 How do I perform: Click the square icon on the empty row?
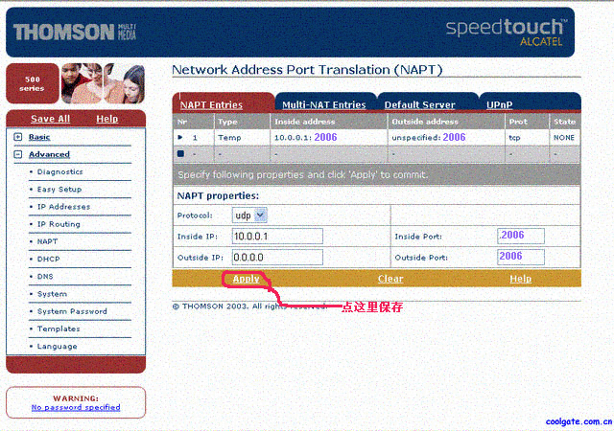pos(180,152)
